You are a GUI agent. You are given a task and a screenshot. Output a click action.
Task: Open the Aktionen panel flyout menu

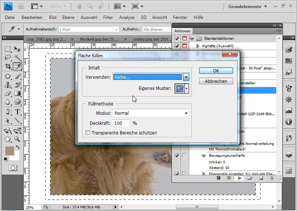pyautogui.click(x=279, y=31)
